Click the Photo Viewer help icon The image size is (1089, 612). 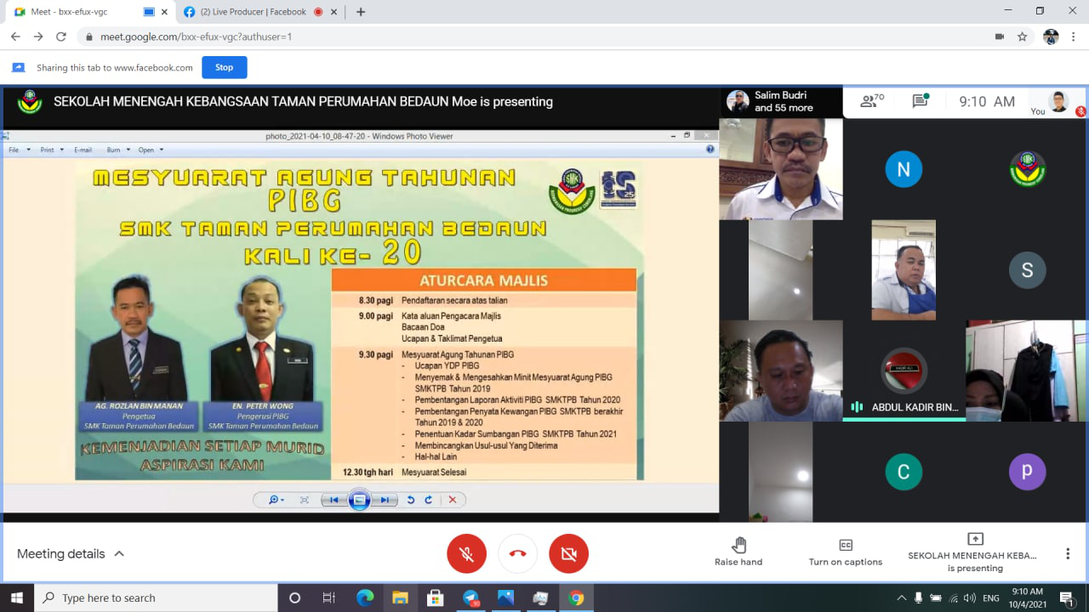point(710,150)
